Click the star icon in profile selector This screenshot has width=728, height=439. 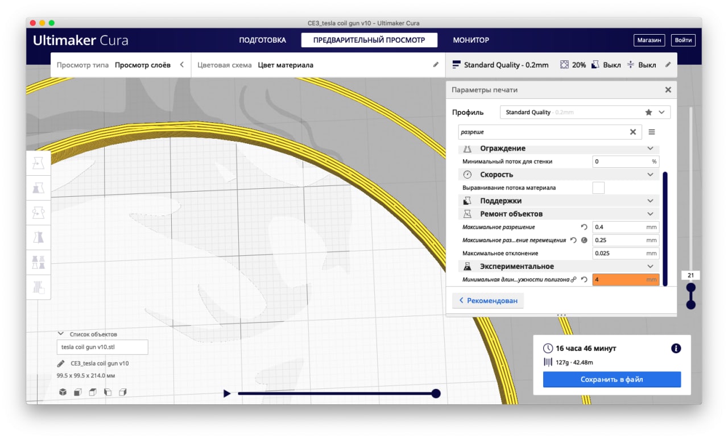(x=648, y=112)
